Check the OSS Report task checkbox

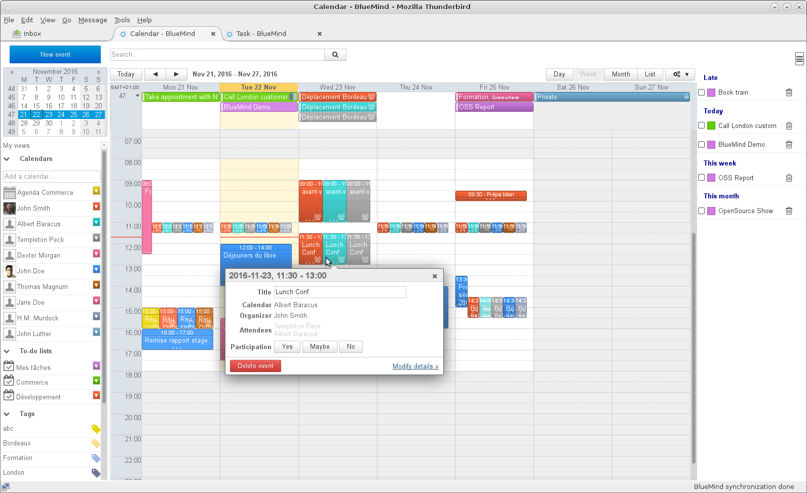tap(702, 178)
